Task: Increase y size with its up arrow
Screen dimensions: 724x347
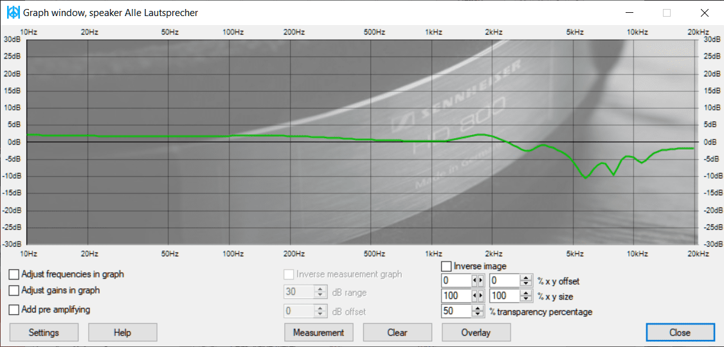Action: 526,293
